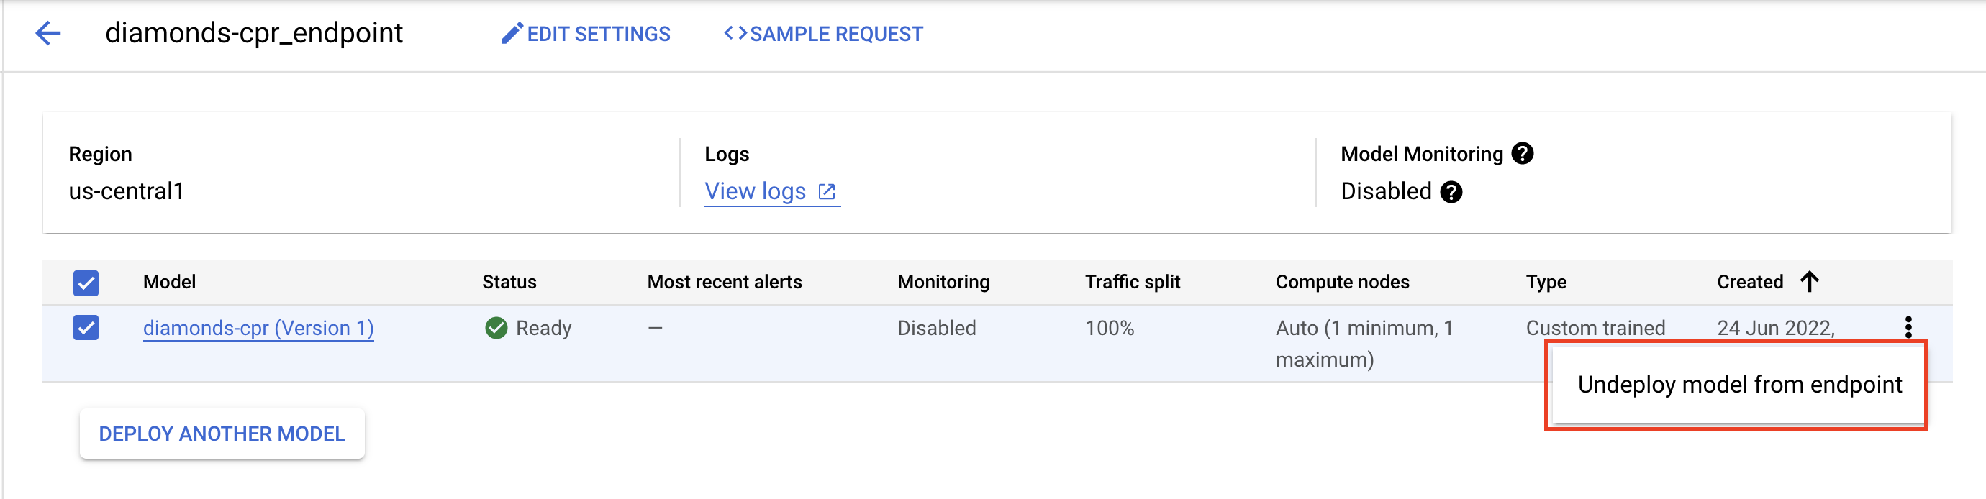Uncheck the diamonds-cpr row checkbox
This screenshot has height=499, width=1986.
(x=86, y=328)
